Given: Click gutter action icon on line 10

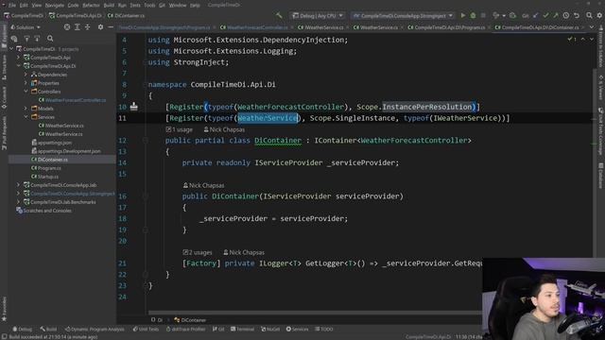Looking at the screenshot, I should click(x=134, y=106).
